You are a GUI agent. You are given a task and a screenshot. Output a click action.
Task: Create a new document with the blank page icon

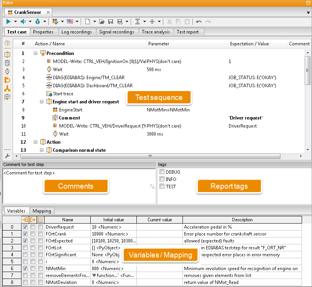[x=88, y=22]
